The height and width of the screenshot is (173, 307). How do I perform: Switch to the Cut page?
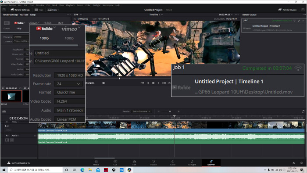(x=115, y=163)
